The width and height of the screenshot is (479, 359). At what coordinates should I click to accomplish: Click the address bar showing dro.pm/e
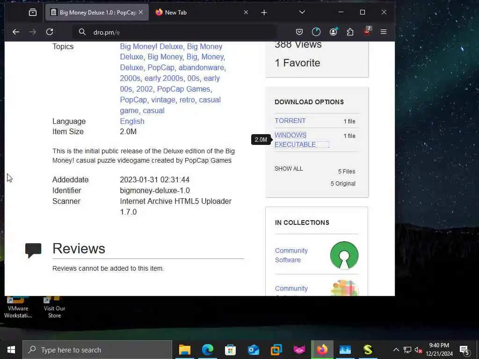[174, 32]
